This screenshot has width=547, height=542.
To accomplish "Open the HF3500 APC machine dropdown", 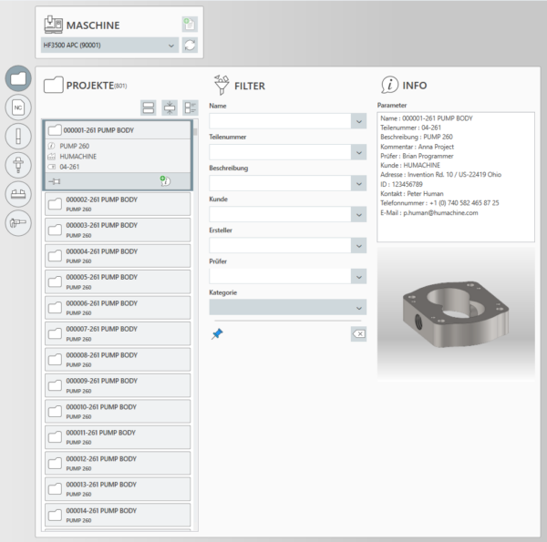I will coord(172,45).
